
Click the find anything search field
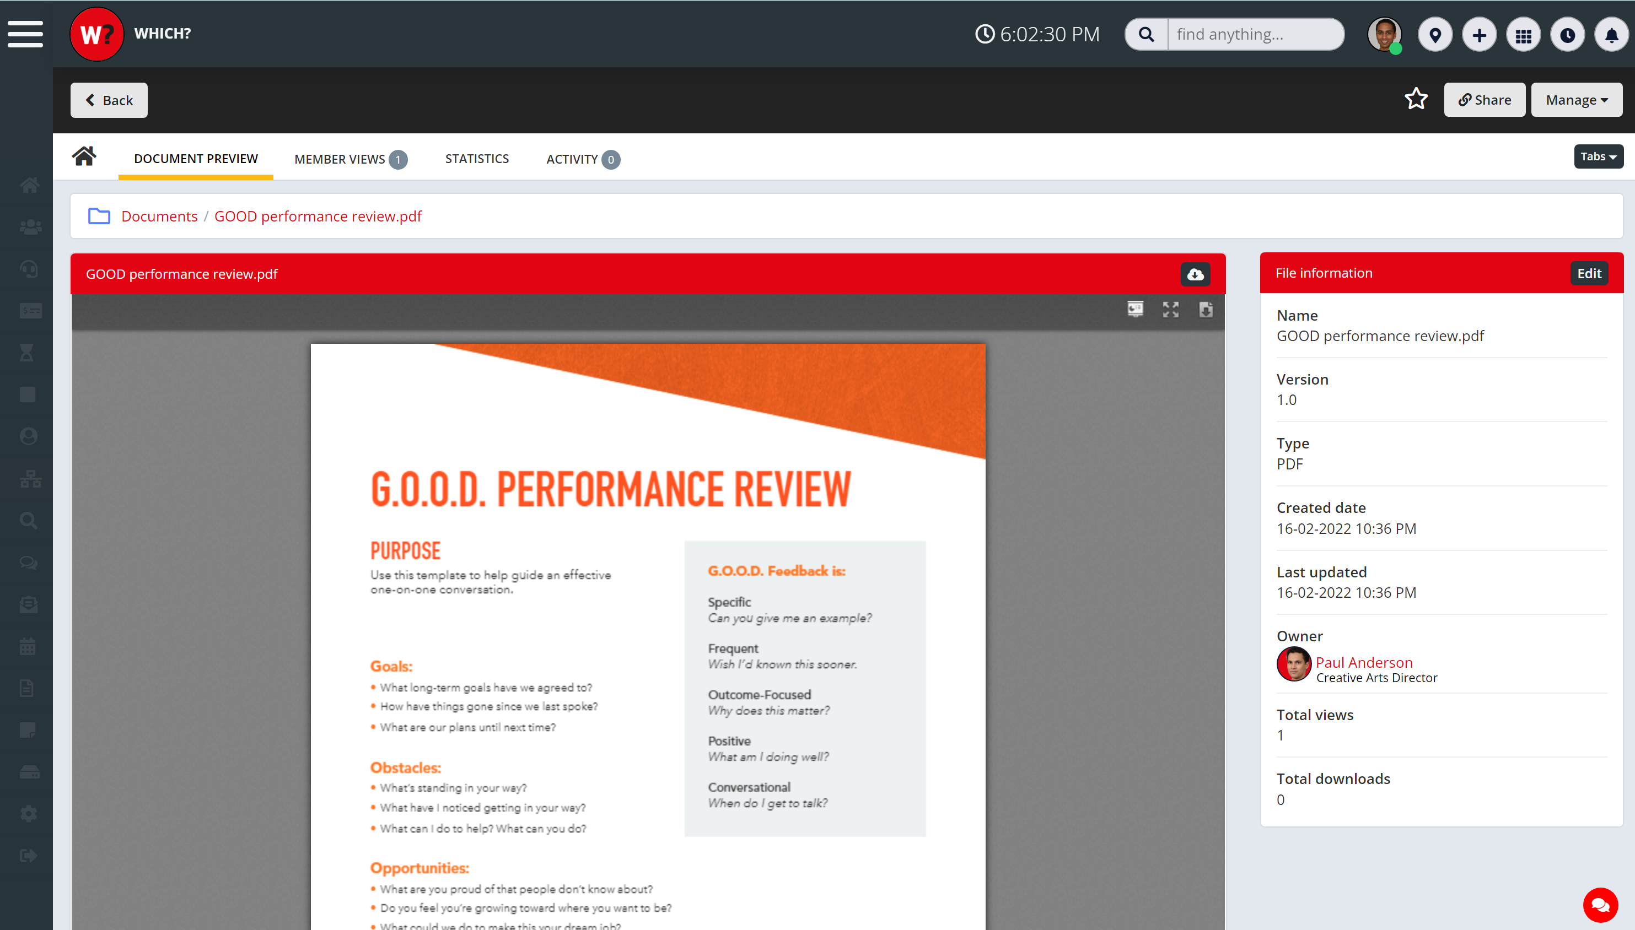(1255, 35)
